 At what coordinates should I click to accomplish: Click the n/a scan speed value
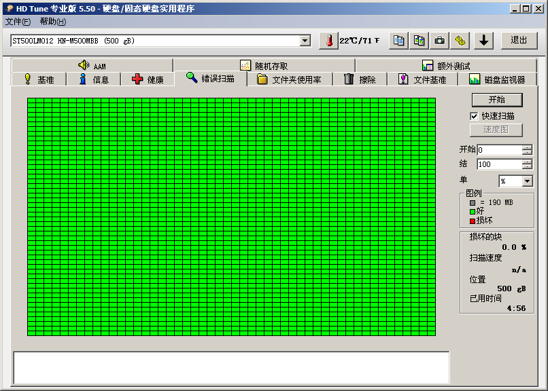(x=519, y=269)
